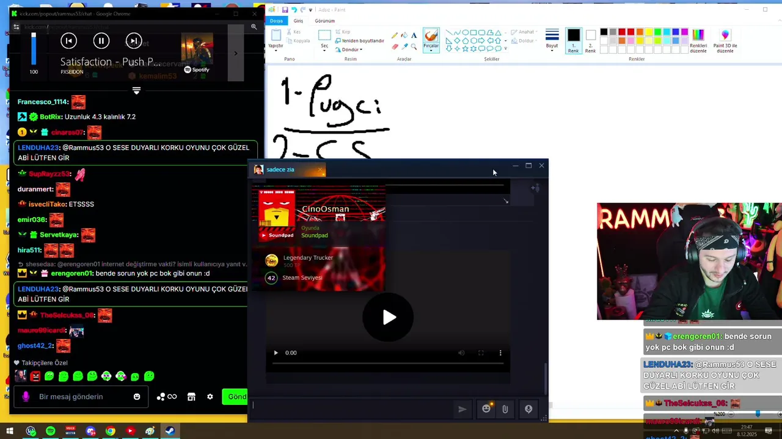The width and height of the screenshot is (782, 439).
Task: Open Spotify from the Windows taskbar
Action: 51,431
